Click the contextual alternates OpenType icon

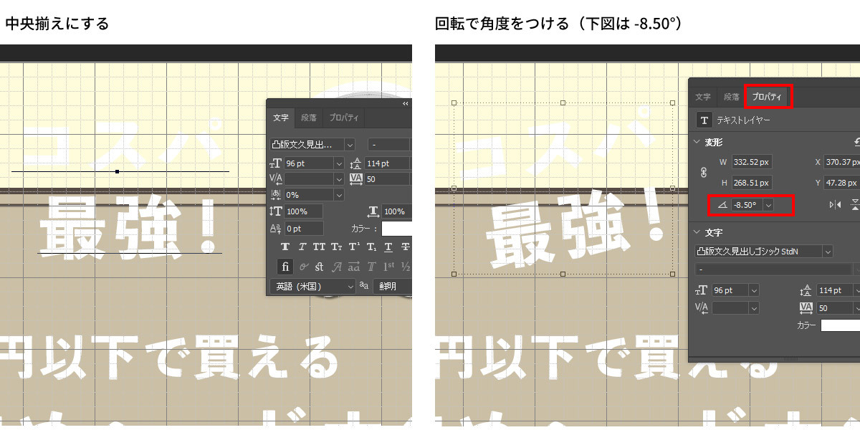tap(303, 267)
